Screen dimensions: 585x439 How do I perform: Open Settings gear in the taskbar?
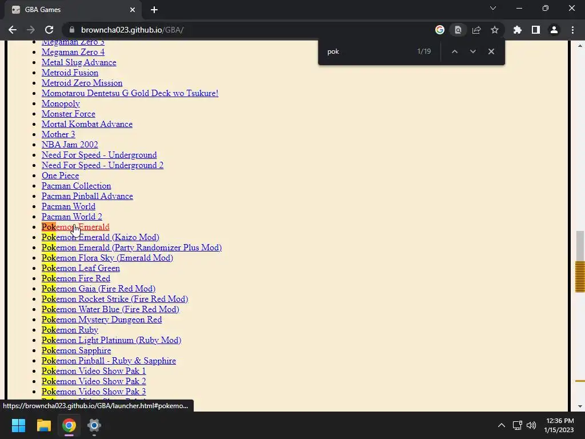(x=94, y=425)
